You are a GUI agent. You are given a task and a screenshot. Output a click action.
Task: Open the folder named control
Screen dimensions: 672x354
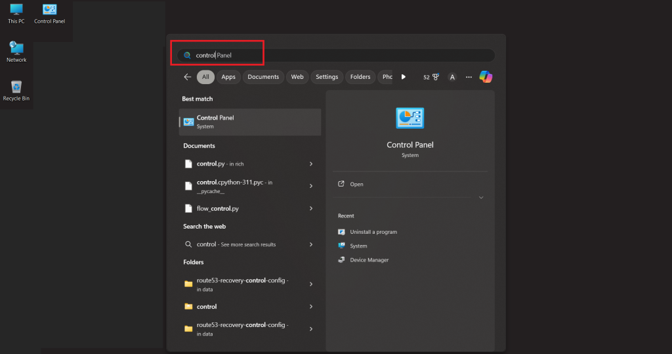pos(250,306)
